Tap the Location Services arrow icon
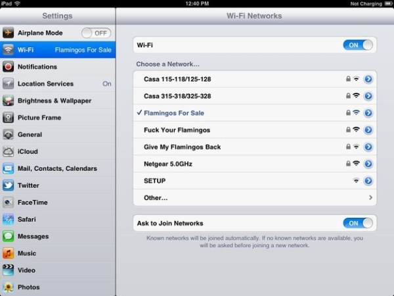This screenshot has height=296, width=394. 8,84
